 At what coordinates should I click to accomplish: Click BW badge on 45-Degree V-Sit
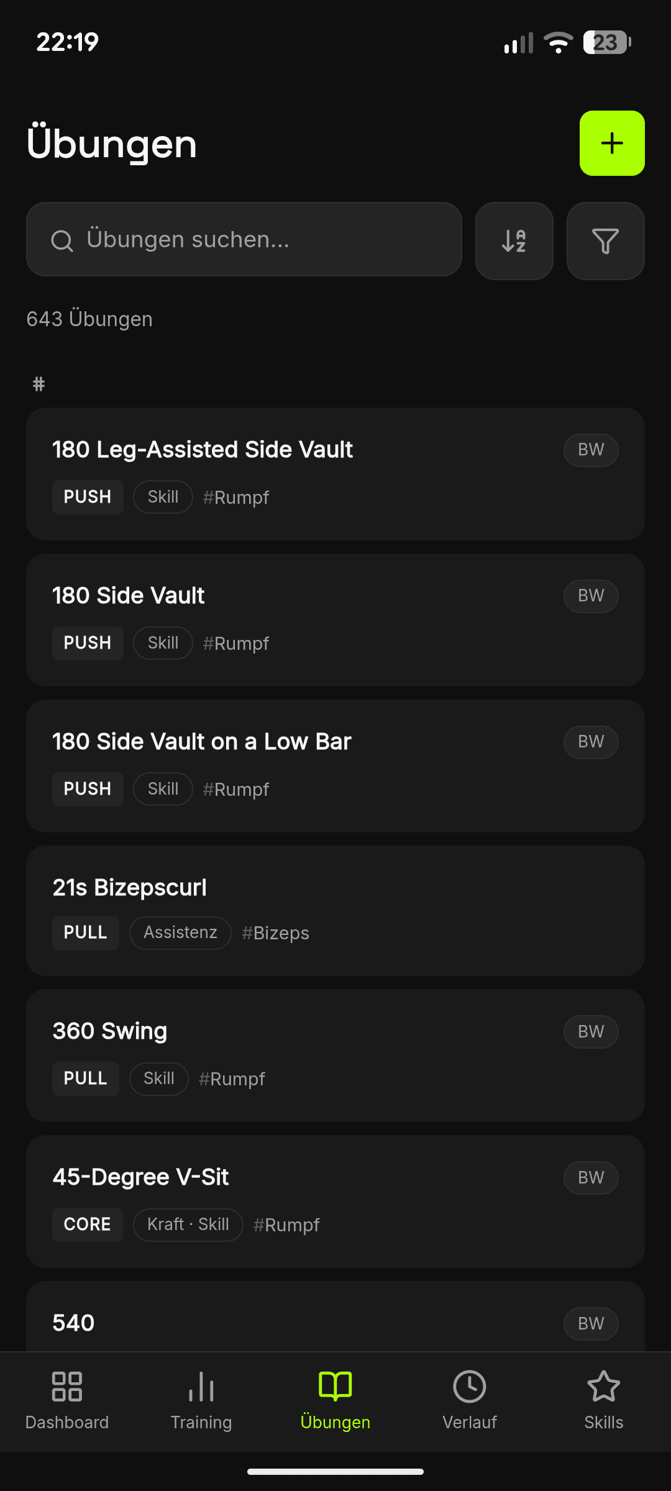tap(591, 1177)
